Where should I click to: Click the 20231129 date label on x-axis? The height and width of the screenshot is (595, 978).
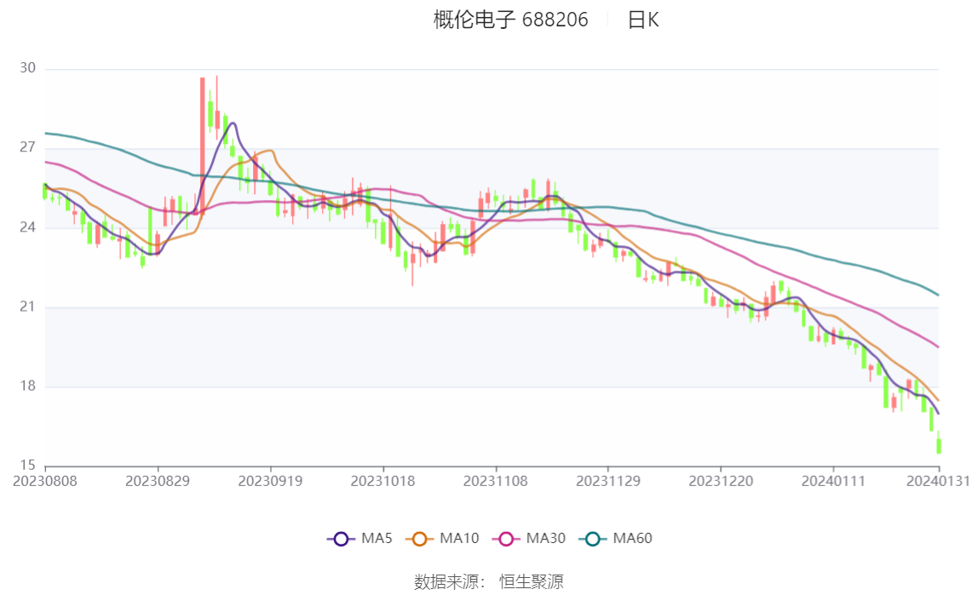point(607,481)
